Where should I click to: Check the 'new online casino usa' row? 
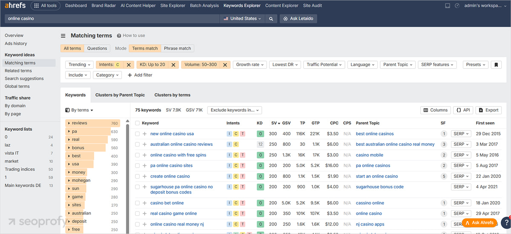137,134
